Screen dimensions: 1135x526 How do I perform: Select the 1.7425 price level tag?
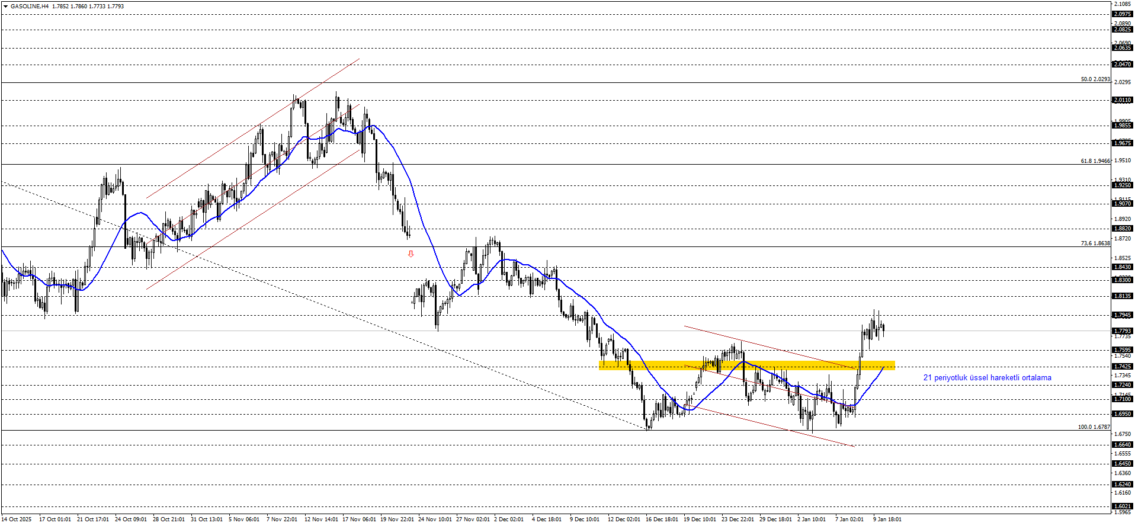click(1122, 367)
